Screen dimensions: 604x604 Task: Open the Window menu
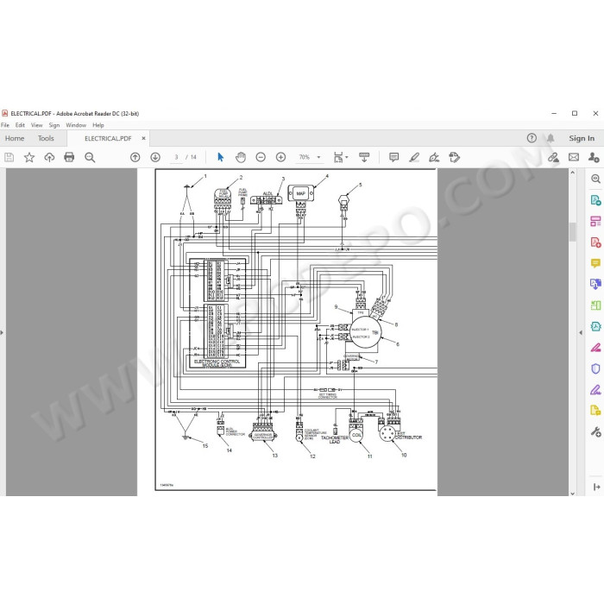pos(76,125)
